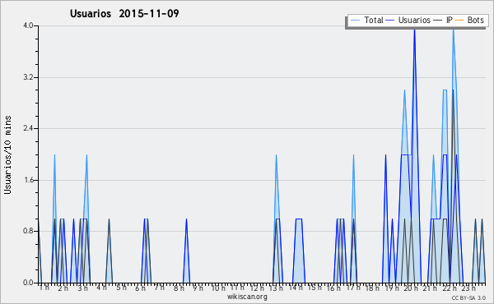Image resolution: width=494 pixels, height=304 pixels.
Task: Click the y-axis value 0.8
Action: tap(28, 232)
